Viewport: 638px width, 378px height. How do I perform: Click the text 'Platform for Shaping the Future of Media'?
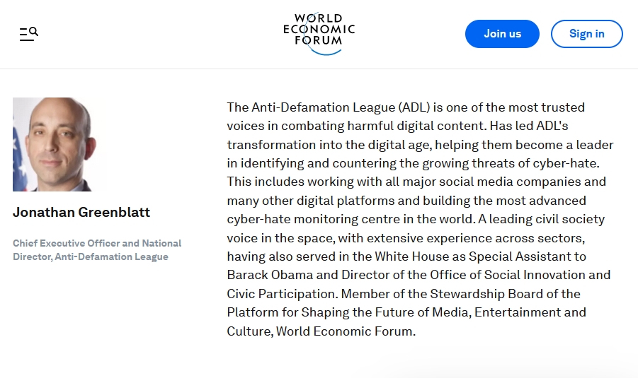coord(349,312)
